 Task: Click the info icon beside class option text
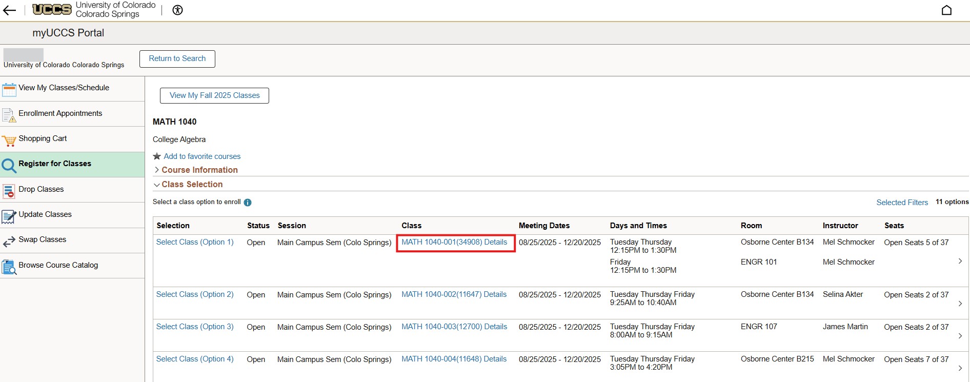(248, 203)
